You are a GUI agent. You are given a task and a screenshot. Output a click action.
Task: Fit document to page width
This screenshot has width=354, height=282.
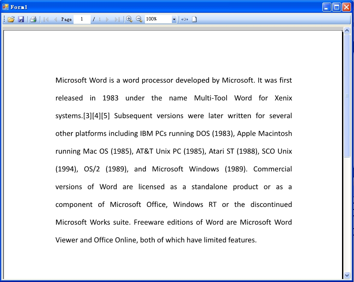(185, 19)
